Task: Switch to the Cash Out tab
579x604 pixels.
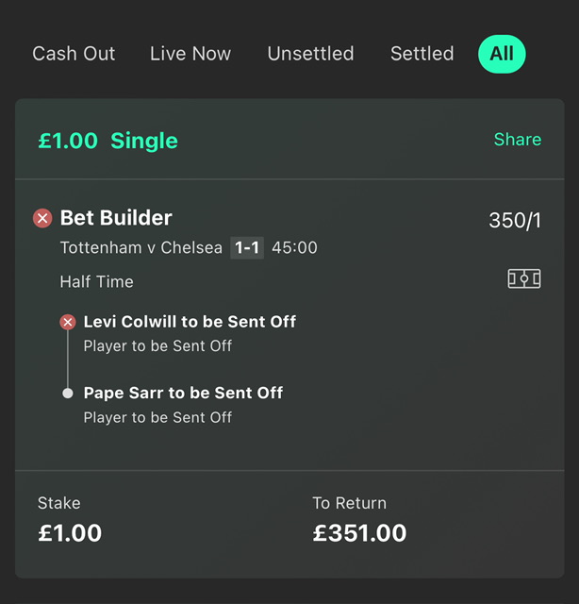Action: coord(74,54)
